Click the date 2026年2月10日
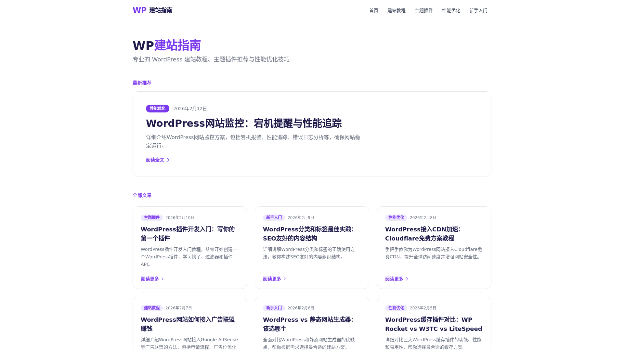The width and height of the screenshot is (624, 351). (x=180, y=217)
